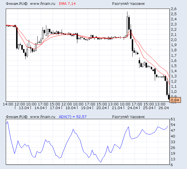Select the 19.04 date label
Image resolution: width=187 pixels, height=169 pixels.
pos(86,108)
